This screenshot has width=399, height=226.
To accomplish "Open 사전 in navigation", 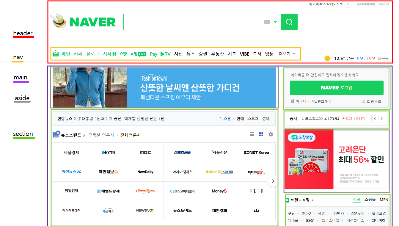I will pos(178,54).
